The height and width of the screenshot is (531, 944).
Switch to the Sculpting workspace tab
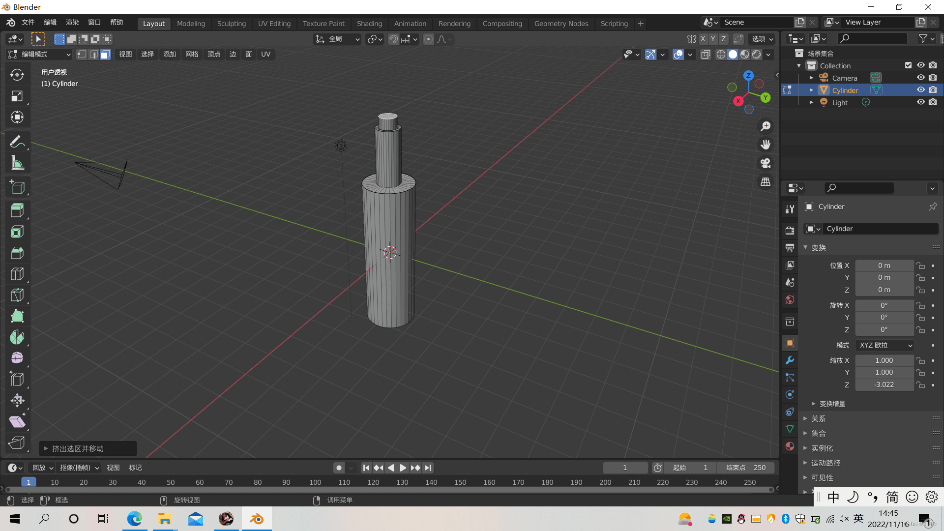pos(231,24)
